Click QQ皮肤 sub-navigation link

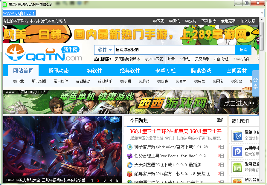[x=162, y=81]
